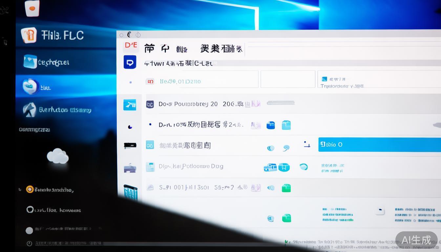Viewport: 441px width, 252px height.
Task: Toggle the blue dot beside the Dr.A entry
Action: pos(151,125)
